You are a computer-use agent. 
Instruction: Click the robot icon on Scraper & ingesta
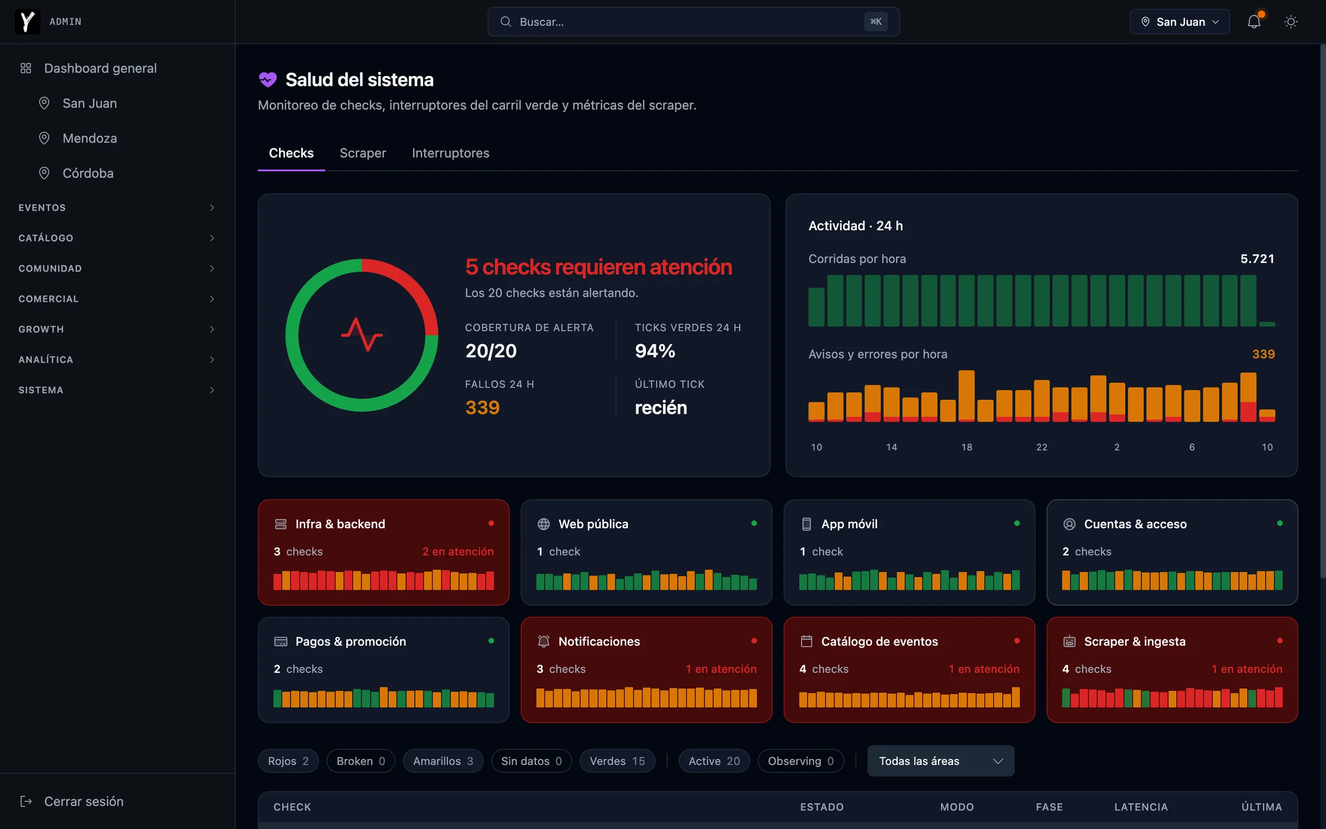tap(1070, 641)
